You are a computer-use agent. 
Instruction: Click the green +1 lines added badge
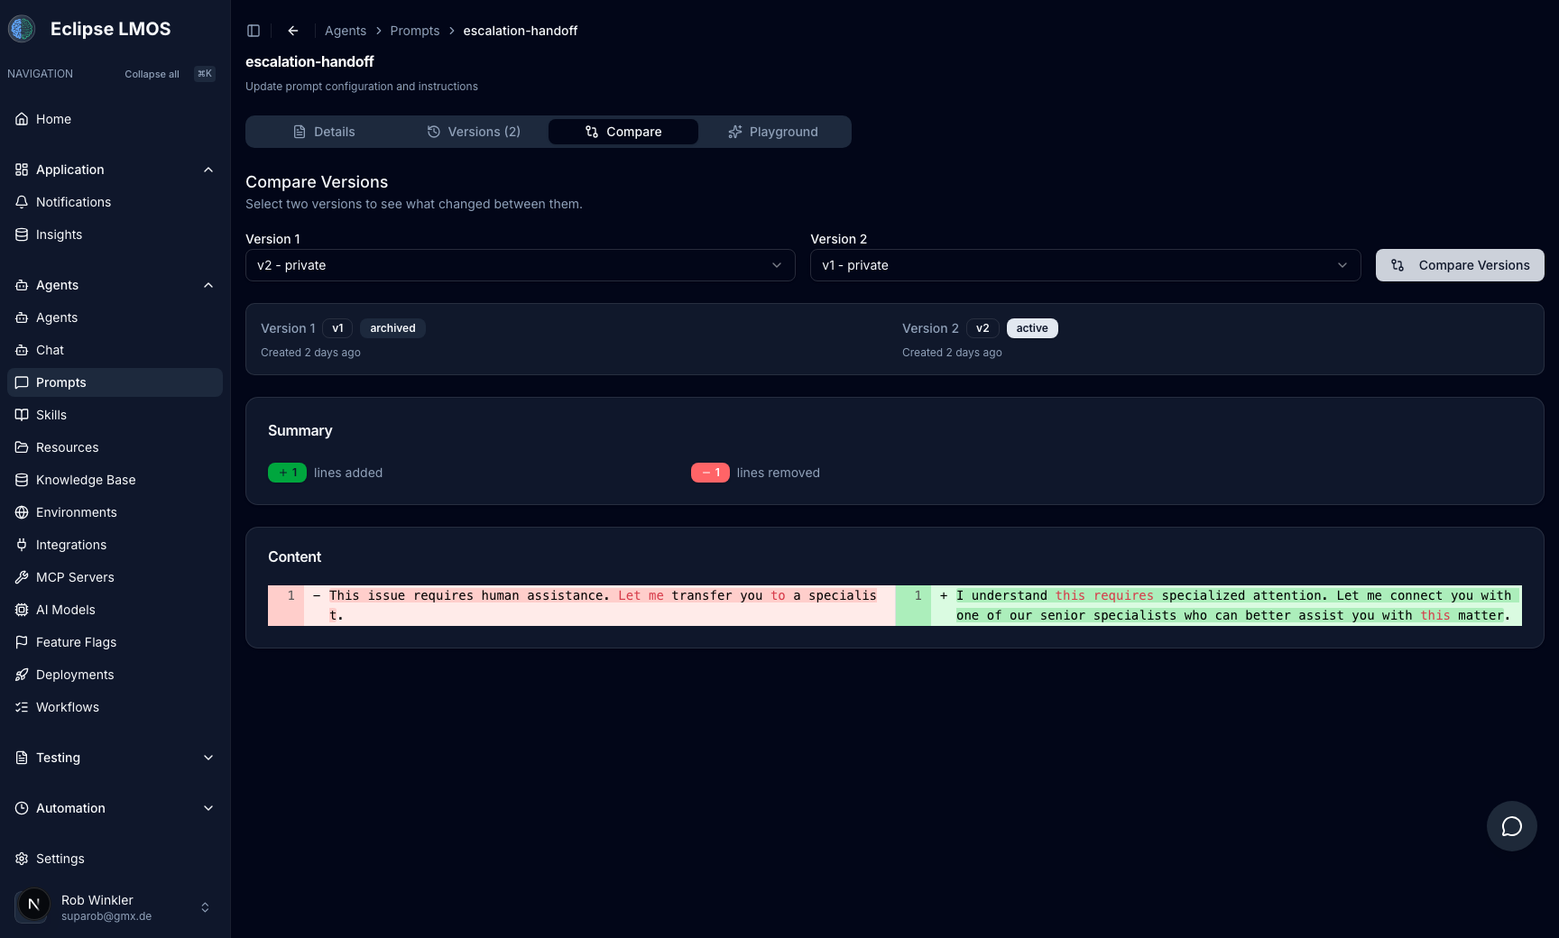287,473
